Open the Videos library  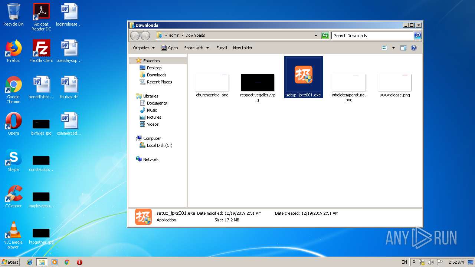click(153, 124)
